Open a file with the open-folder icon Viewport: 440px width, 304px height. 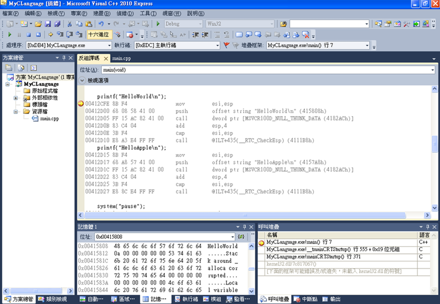(x=38, y=24)
